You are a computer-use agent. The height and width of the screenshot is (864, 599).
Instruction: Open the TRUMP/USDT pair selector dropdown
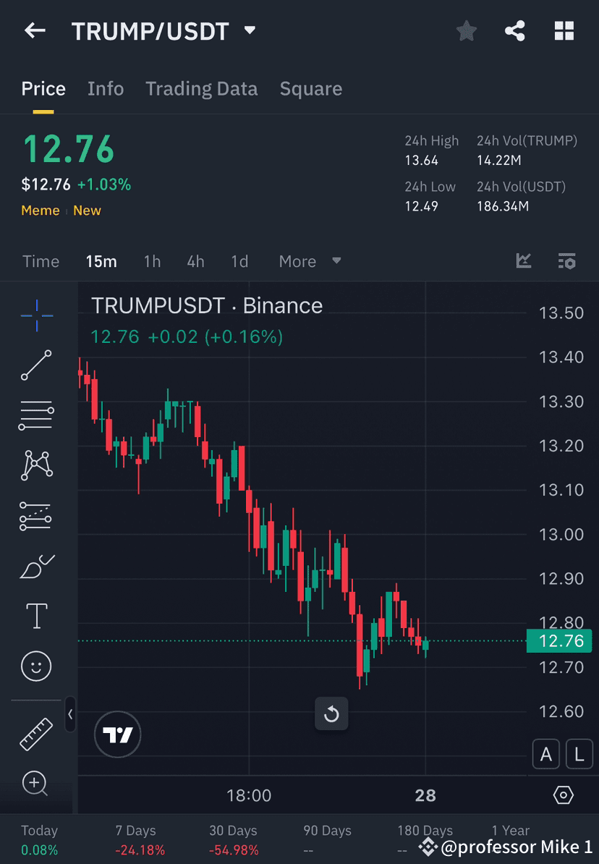(249, 31)
